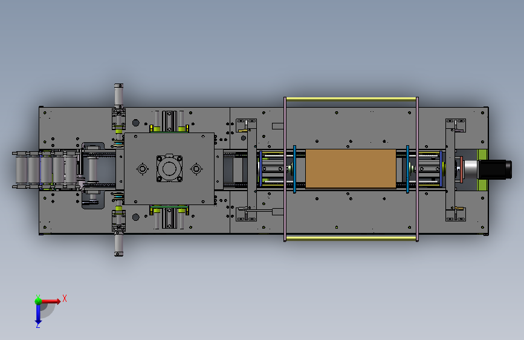Image resolution: width=524 pixels, height=340 pixels.
Task: Click the red X label on the triad
Action: 65,298
